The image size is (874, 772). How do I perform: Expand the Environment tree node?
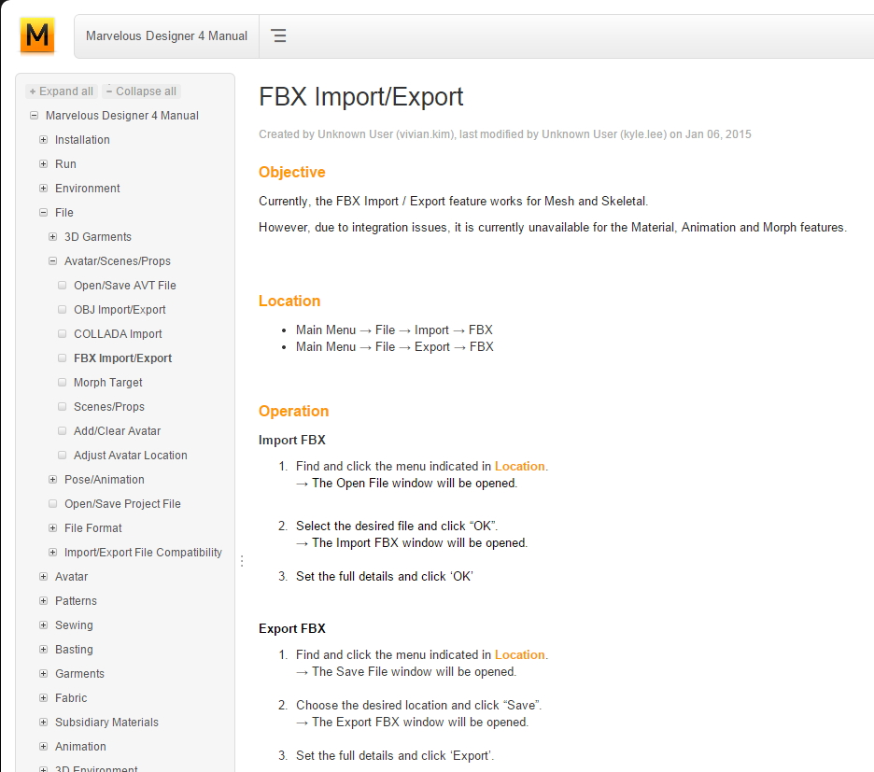44,188
